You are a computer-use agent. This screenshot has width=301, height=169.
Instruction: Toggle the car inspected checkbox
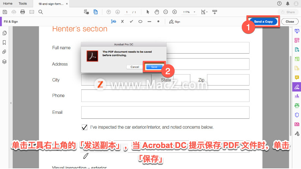pos(85,127)
